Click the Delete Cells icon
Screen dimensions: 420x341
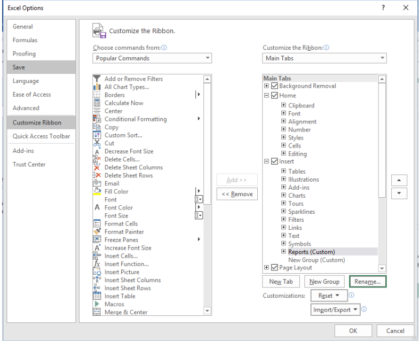[x=97, y=159]
